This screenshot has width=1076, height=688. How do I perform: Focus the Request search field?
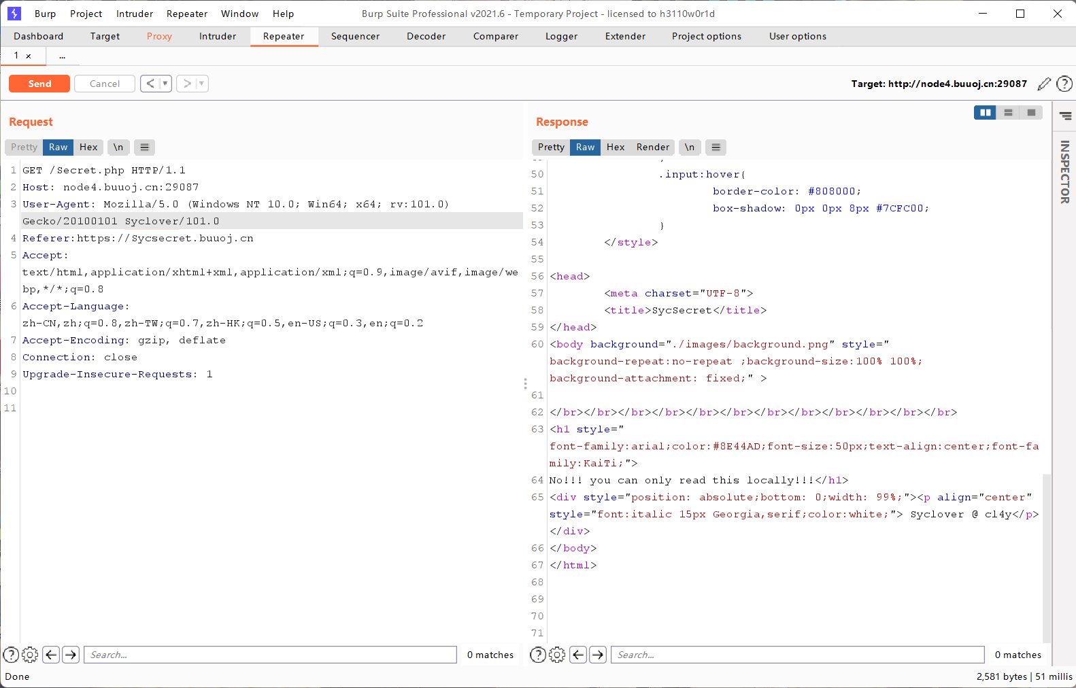coord(270,655)
